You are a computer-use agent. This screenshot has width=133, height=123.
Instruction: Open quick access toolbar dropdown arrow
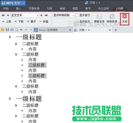[x=31, y=30]
